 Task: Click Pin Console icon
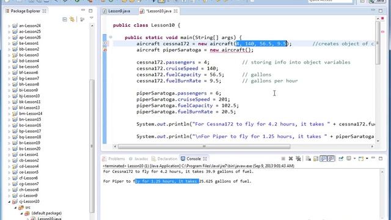pos(341,159)
